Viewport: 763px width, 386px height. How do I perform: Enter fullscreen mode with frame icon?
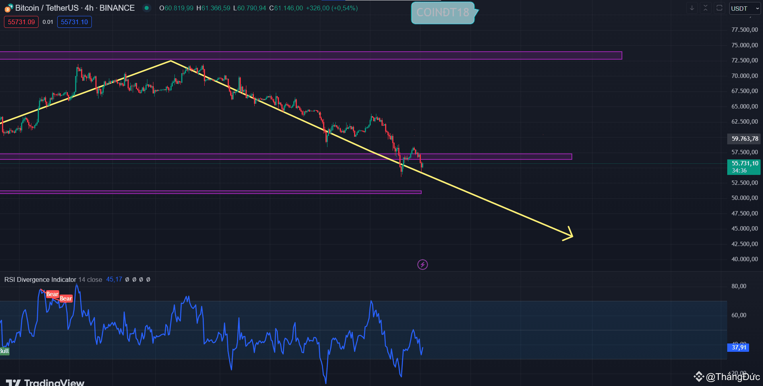719,8
